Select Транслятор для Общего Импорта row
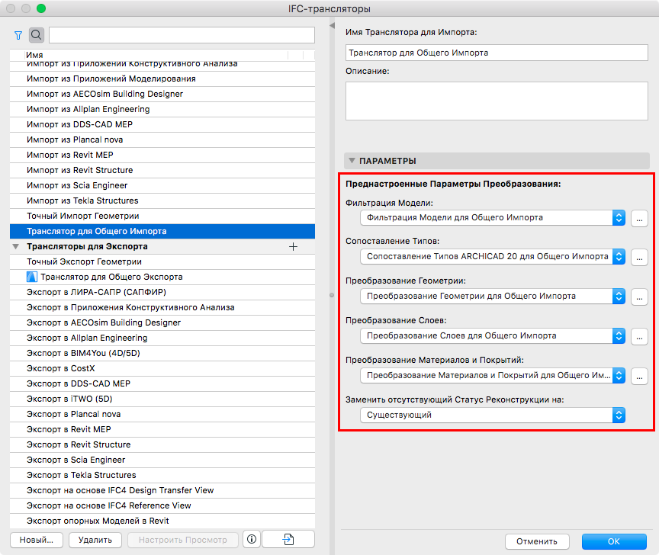The height and width of the screenshot is (555, 659). pyautogui.click(x=162, y=232)
